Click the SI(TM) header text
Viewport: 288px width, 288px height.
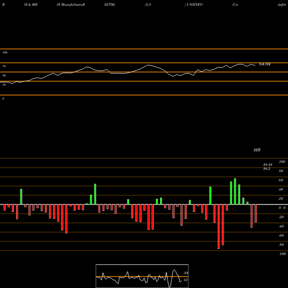tap(109, 5)
